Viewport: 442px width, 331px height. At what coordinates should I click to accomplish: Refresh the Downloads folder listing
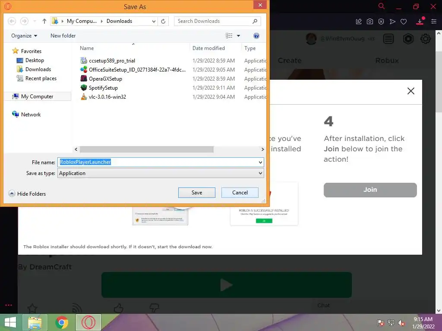[163, 21]
